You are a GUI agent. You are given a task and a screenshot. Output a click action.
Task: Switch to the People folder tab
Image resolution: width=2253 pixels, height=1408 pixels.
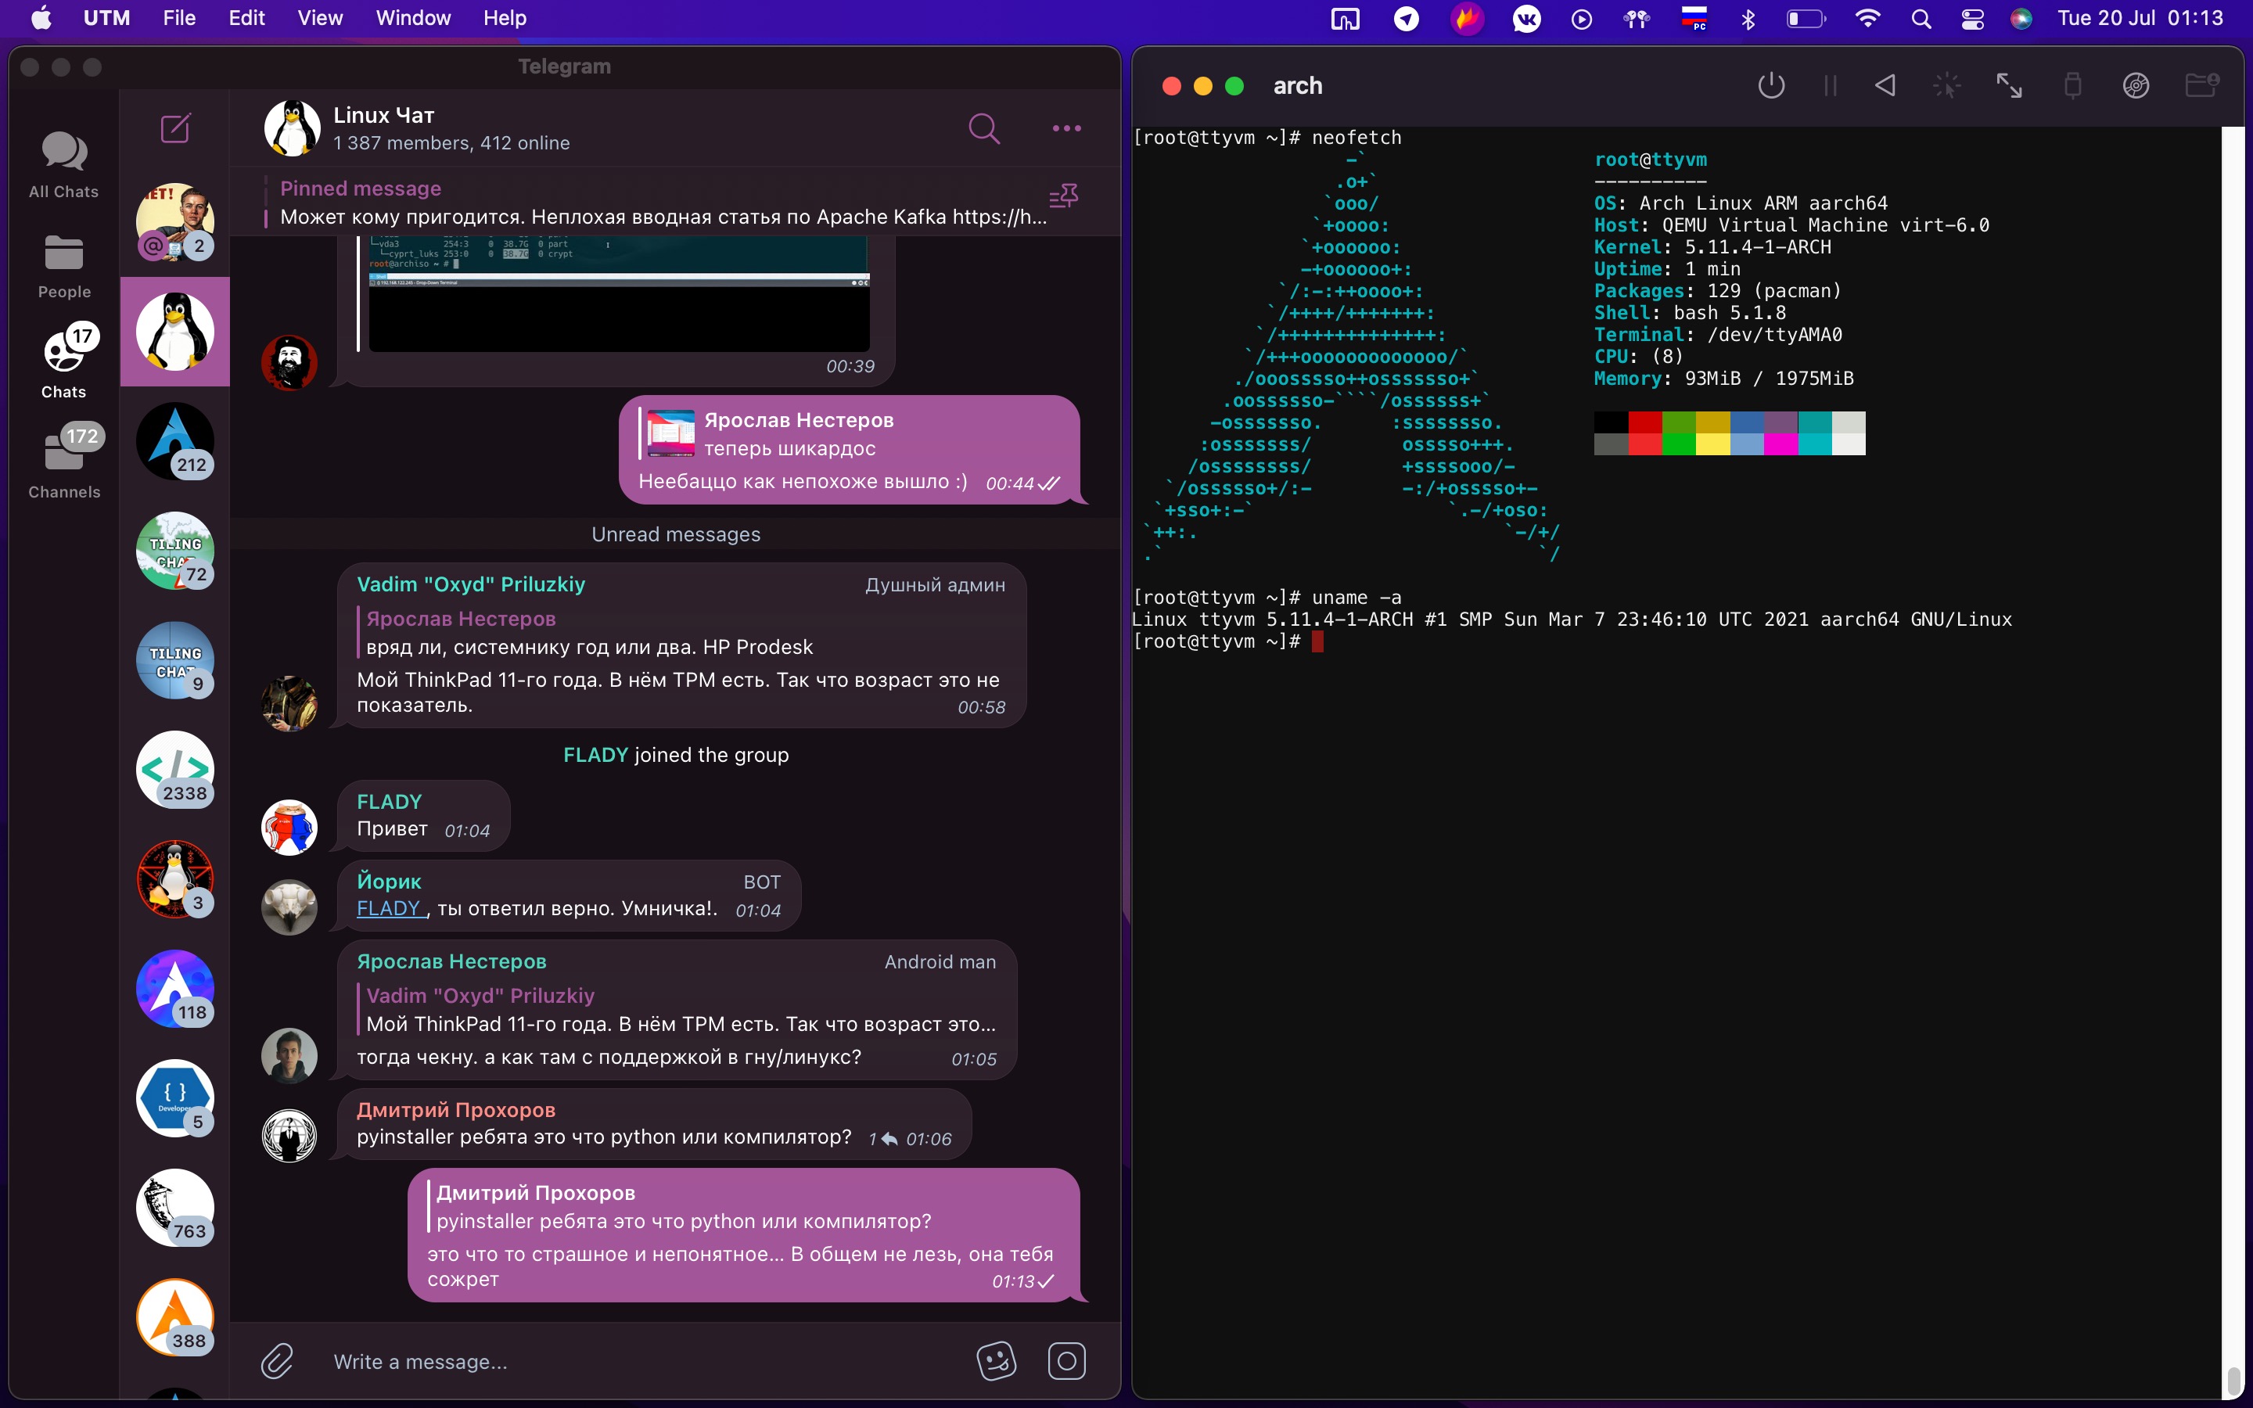click(63, 266)
